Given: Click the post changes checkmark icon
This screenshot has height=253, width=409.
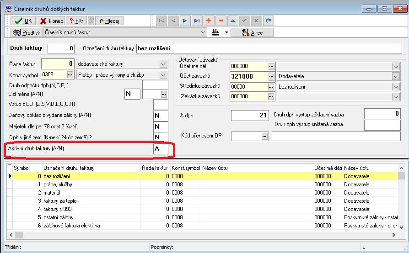Looking at the screenshot, I should click(244, 21).
